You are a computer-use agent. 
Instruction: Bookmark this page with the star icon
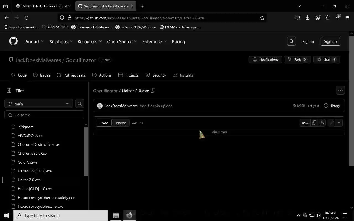coord(262,18)
